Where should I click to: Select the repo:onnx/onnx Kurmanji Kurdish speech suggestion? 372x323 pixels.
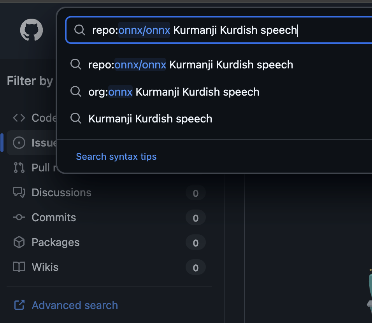point(191,65)
